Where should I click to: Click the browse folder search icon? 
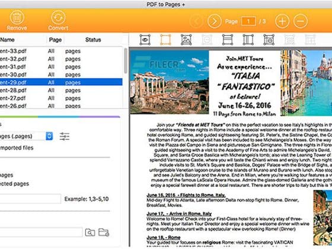[90, 232]
